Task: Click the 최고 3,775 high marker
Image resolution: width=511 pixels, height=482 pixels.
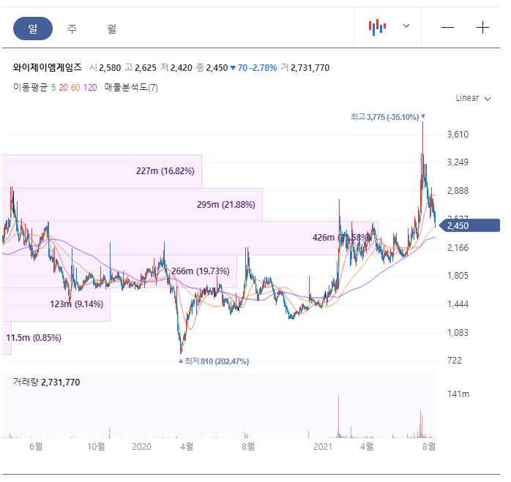Action: 388,117
